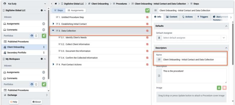Click green add portfolio icon under DigiSolve
The width and height of the screenshot is (235, 105).
pyautogui.click(x=44, y=36)
